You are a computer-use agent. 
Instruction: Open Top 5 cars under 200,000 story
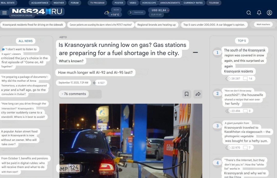214,25
